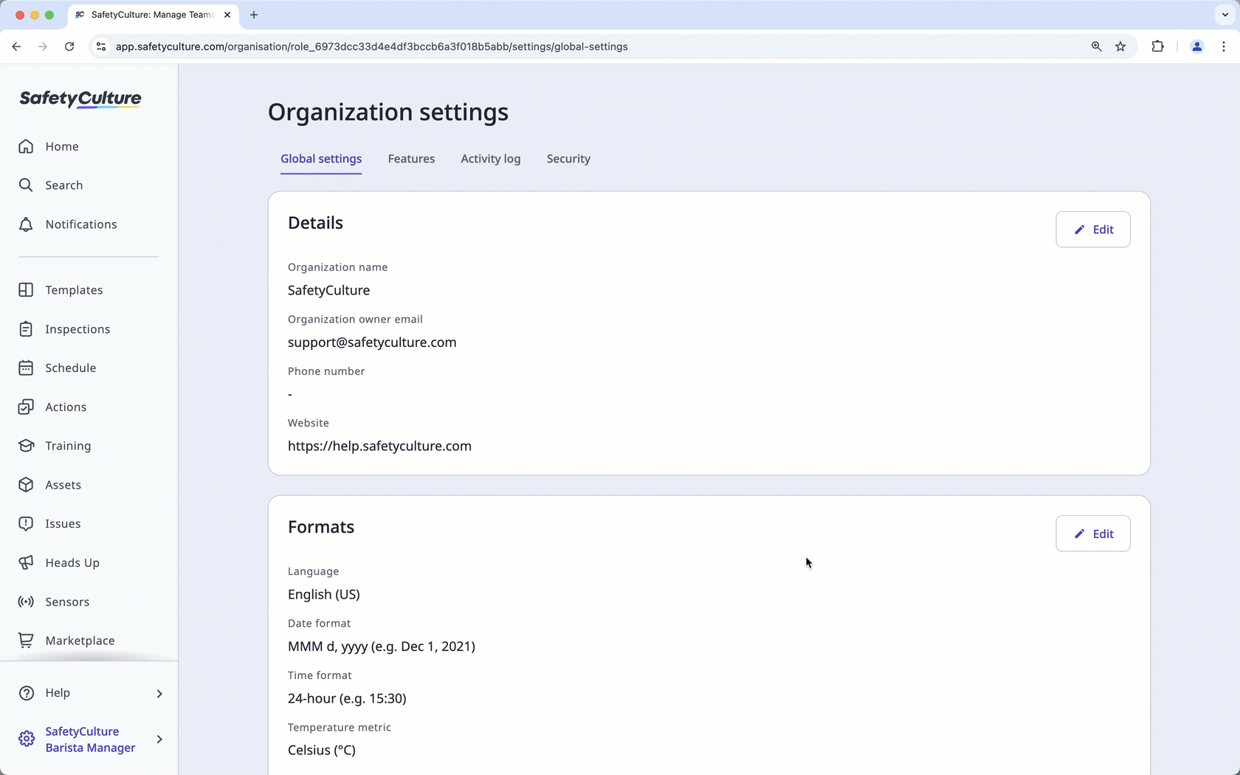This screenshot has height=775, width=1240.
Task: Click the Schedule sidebar label
Action: 71,368
